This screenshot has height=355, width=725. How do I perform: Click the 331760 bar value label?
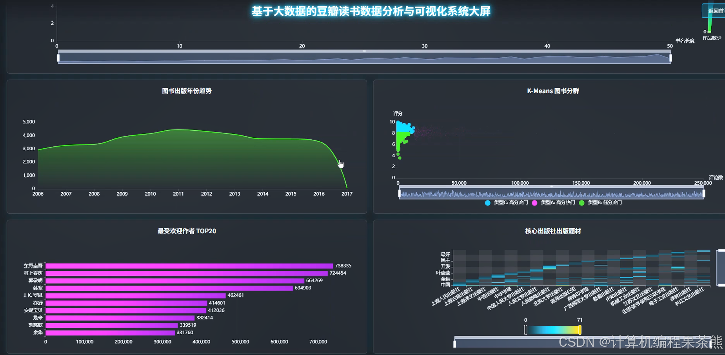185,333
